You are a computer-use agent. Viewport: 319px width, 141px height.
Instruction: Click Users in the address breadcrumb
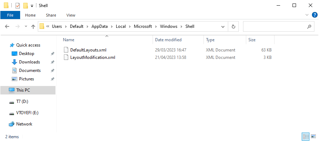[57, 26]
